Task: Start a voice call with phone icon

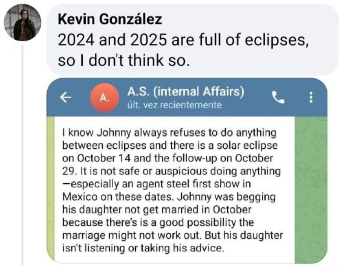Action: 278,97
